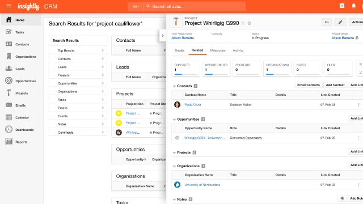Open Paula Oliver contact link
Viewport: 363px width, 204px height.
(193, 105)
